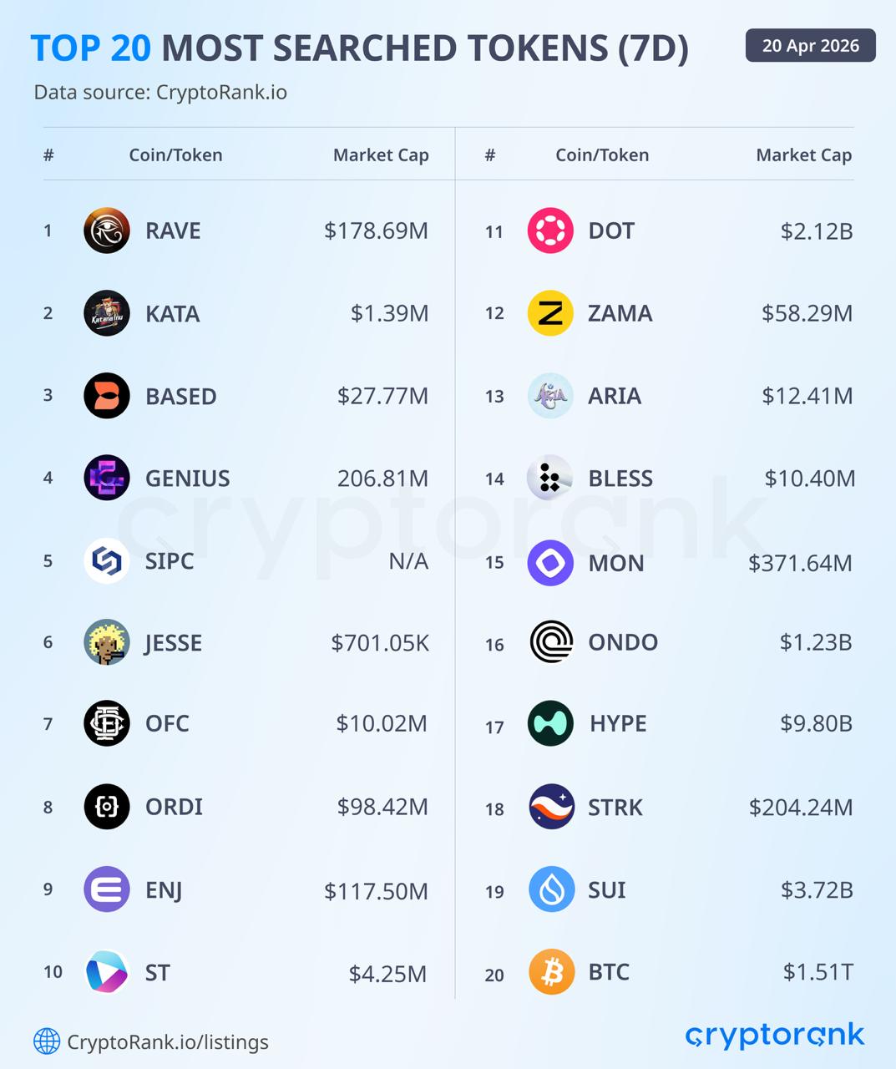Click the pink DOT Polkadot logo
This screenshot has width=896, height=1069.
(x=550, y=231)
